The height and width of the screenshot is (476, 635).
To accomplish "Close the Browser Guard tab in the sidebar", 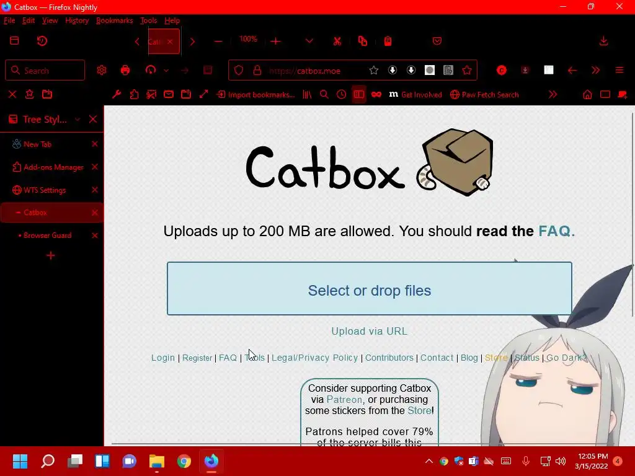I will (x=95, y=236).
